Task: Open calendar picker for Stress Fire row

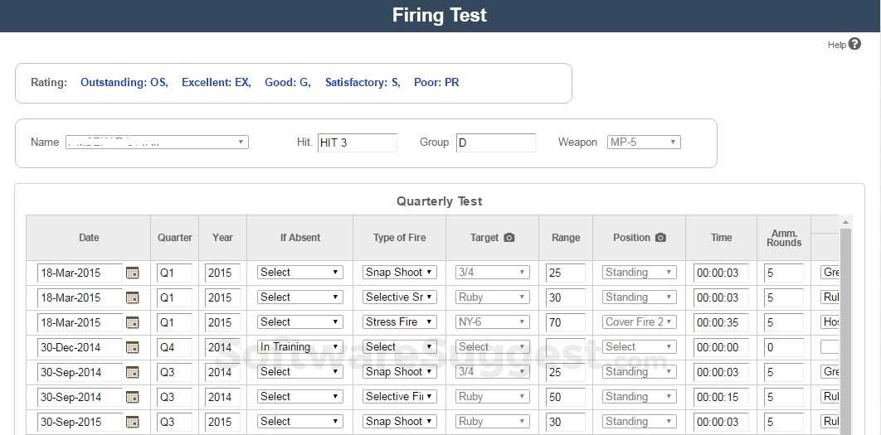Action: click(133, 322)
